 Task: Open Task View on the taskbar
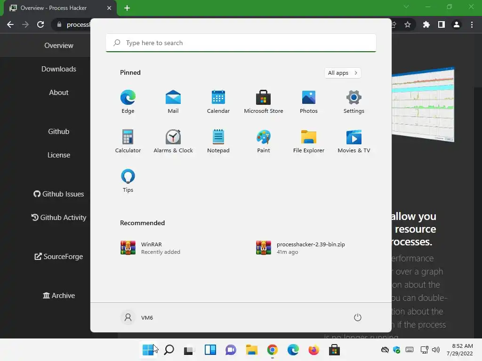[189, 350]
